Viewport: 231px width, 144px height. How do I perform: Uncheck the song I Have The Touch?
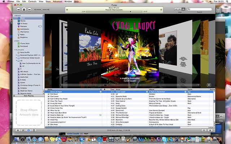(x=48, y=101)
